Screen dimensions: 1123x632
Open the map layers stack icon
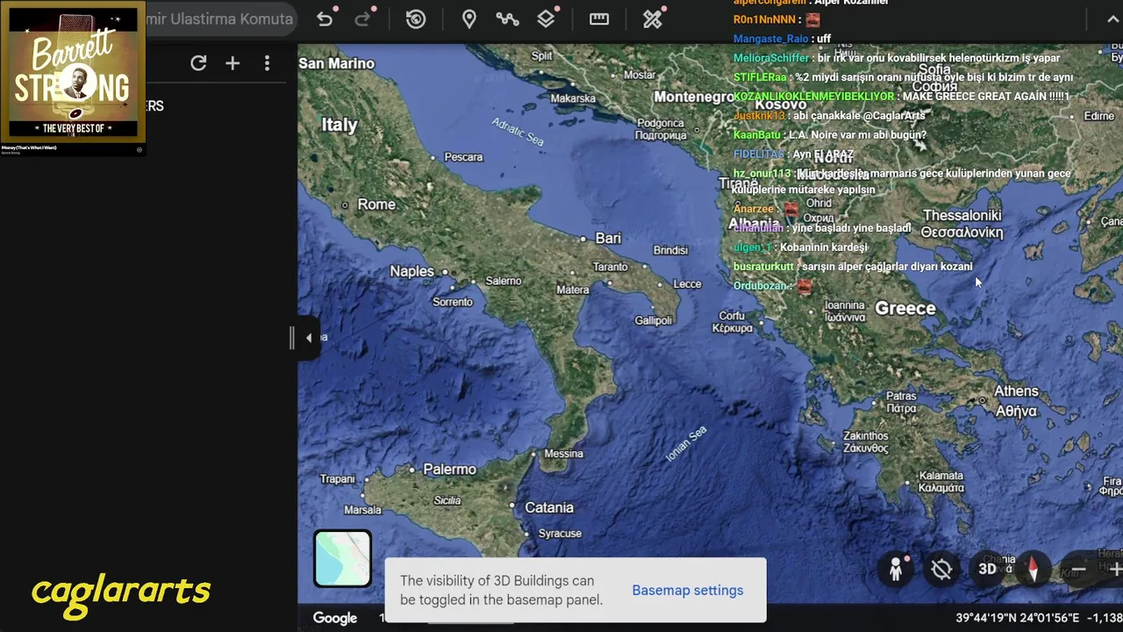coord(546,19)
